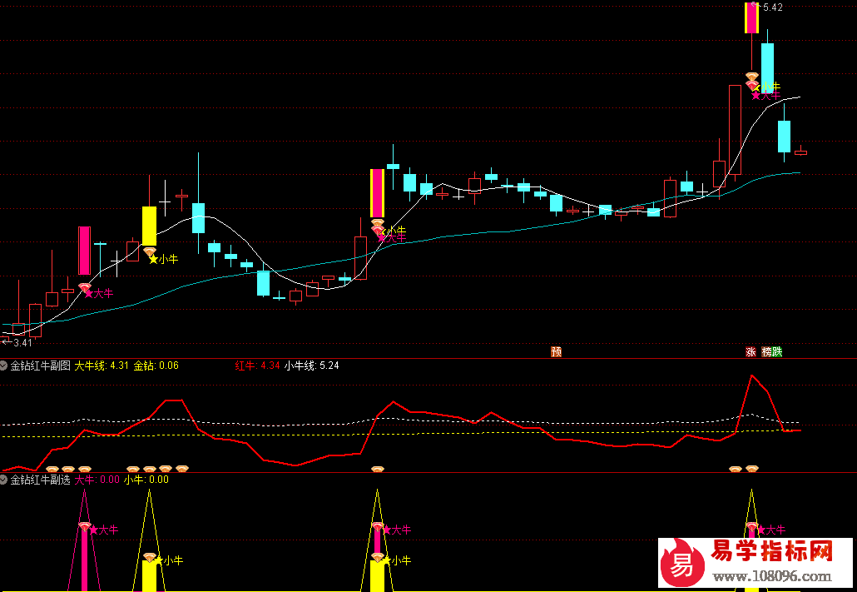Select the 小牛线 5.24 value label
857x592 pixels.
coord(311,366)
